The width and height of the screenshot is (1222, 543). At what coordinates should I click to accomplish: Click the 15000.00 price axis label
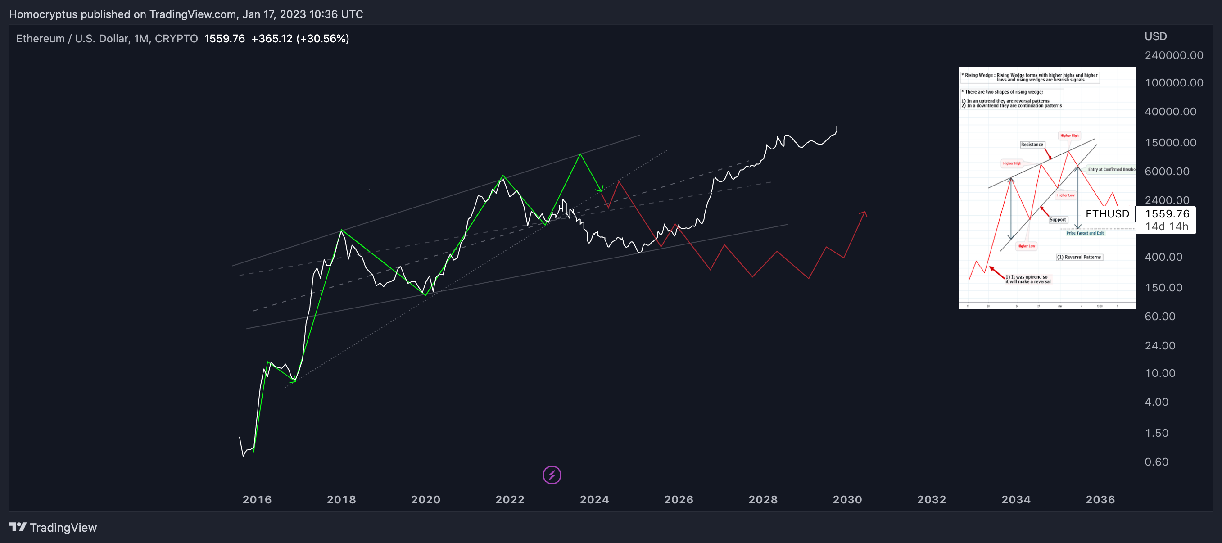tap(1171, 143)
